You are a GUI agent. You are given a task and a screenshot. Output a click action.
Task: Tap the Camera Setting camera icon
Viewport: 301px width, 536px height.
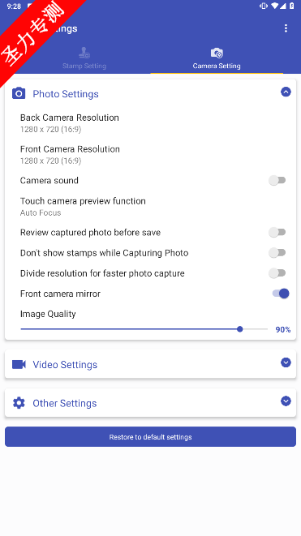point(217,53)
